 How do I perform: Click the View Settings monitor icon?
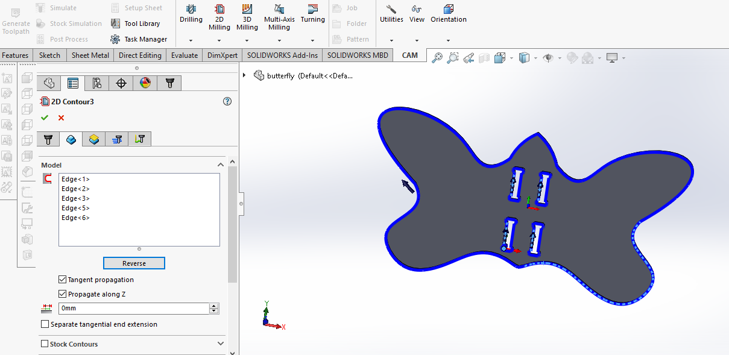click(613, 58)
